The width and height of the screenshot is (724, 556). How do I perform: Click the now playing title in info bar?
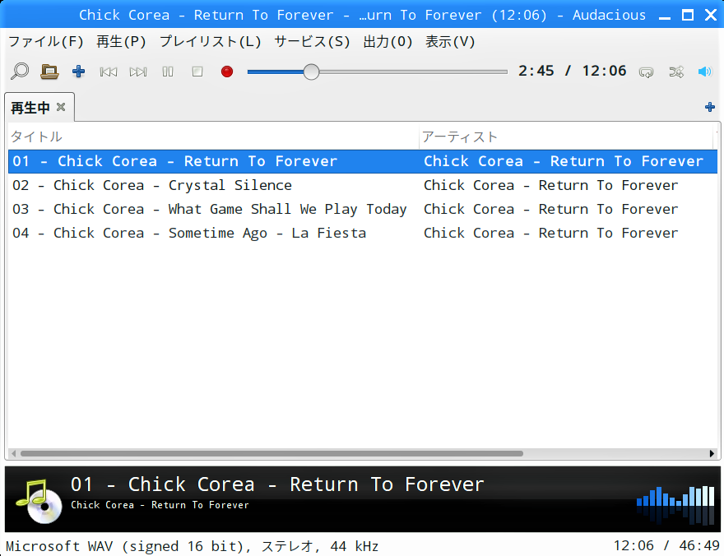pyautogui.click(x=277, y=484)
